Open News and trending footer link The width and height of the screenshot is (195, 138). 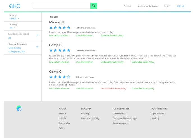pos(90,118)
